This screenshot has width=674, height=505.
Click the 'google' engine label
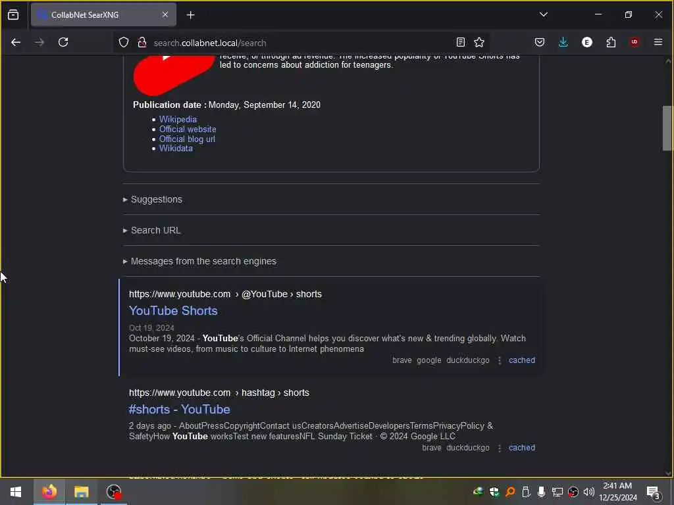428,360
